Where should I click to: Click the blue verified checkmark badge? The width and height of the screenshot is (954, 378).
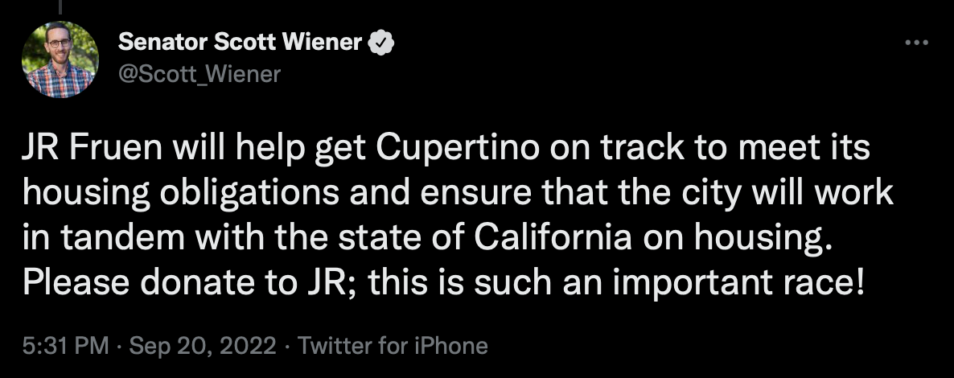tap(382, 43)
